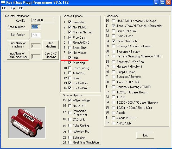Check the Pulsa / Haco machine
This screenshot has height=149, width=172.
(113, 36)
